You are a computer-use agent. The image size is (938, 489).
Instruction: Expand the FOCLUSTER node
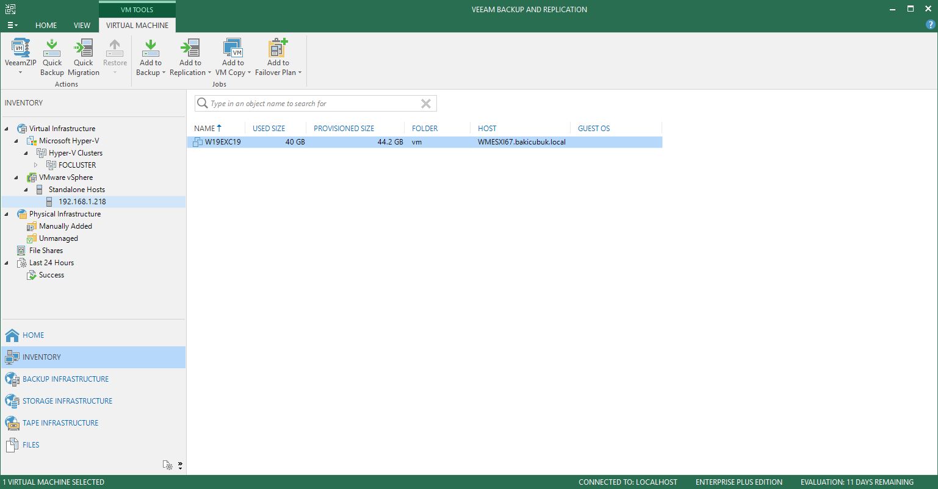tap(35, 165)
